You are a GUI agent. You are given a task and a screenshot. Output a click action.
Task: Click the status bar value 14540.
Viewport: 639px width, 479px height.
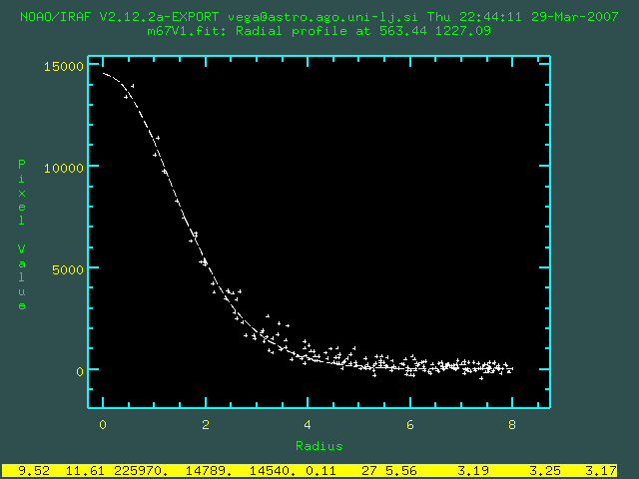tap(273, 471)
